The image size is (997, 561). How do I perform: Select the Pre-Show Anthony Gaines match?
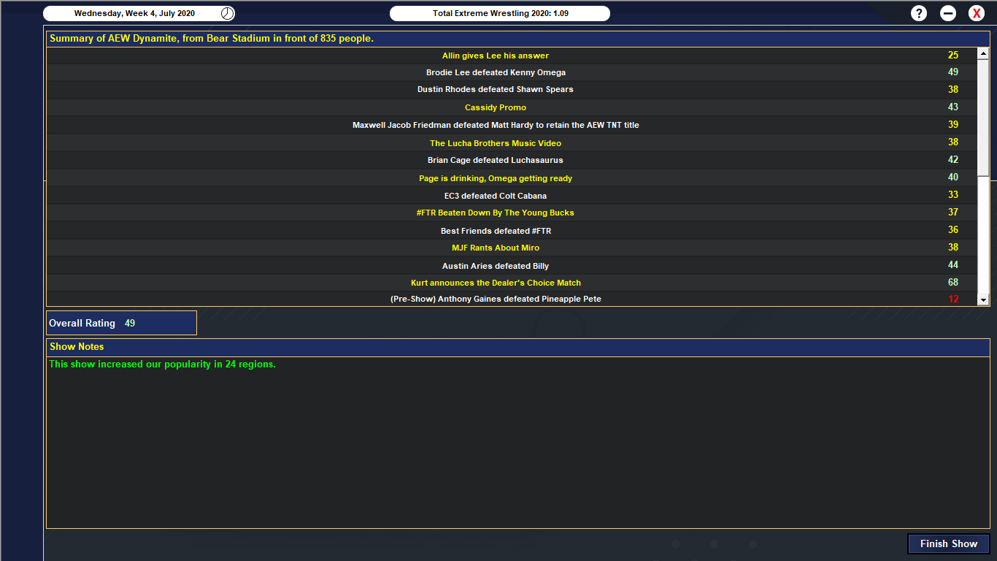tap(495, 299)
